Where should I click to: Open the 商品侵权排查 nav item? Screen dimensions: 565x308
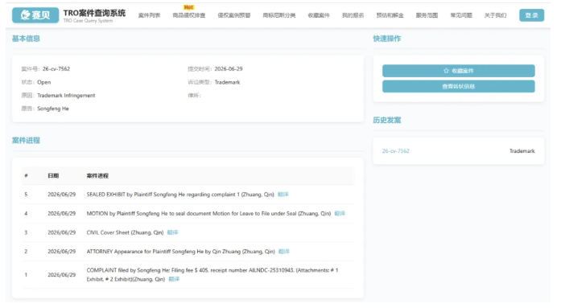point(189,15)
